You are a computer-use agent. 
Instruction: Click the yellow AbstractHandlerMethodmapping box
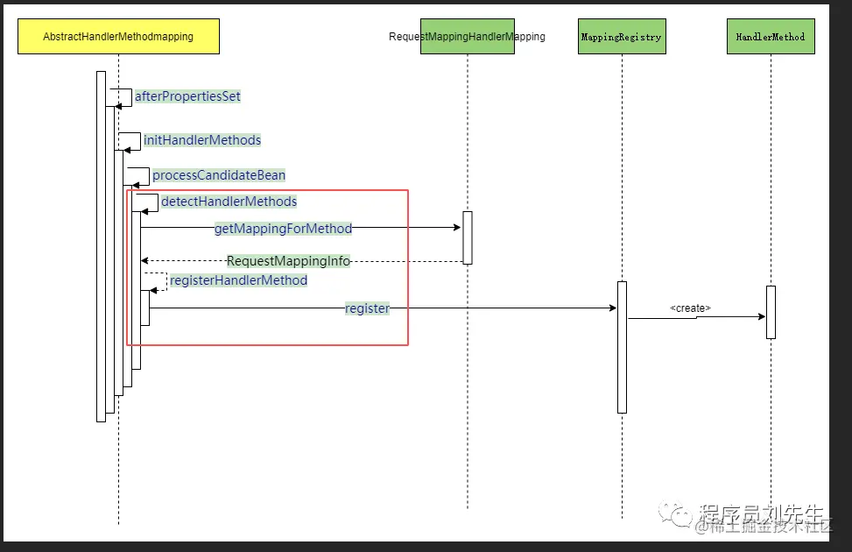pyautogui.click(x=118, y=37)
